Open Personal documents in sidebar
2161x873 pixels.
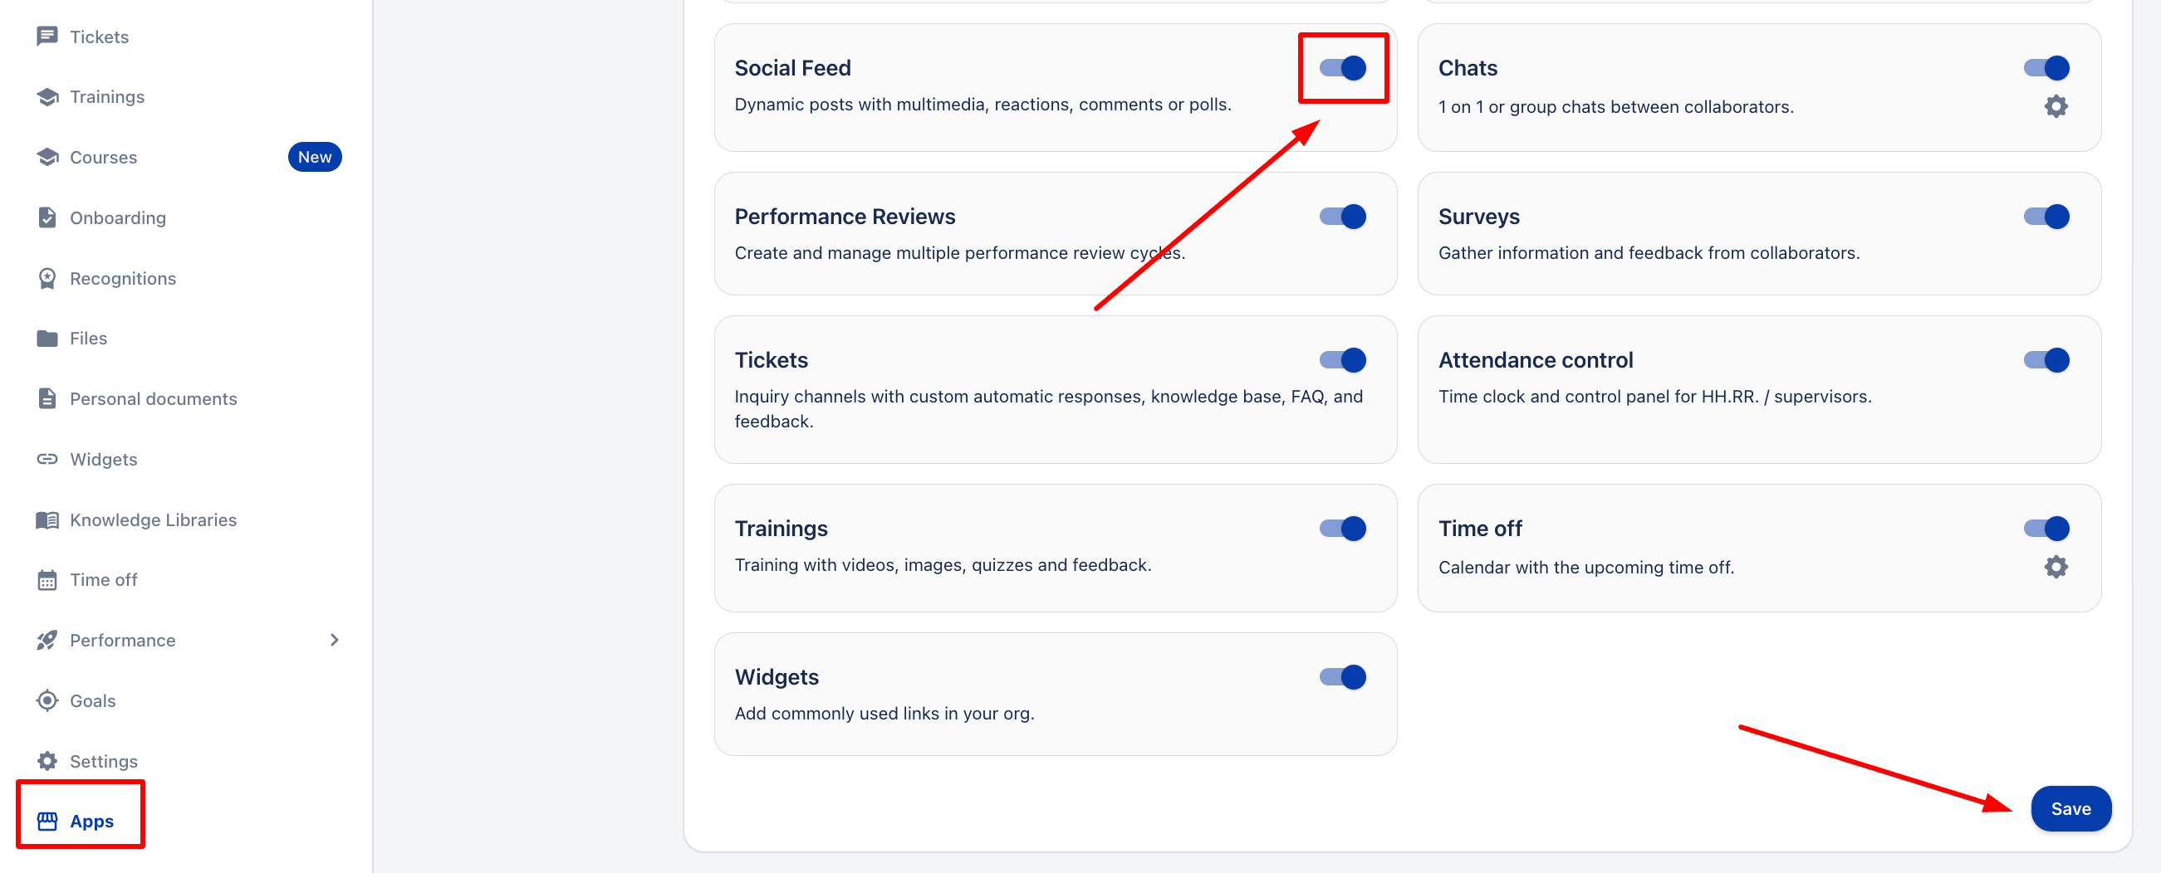(153, 399)
